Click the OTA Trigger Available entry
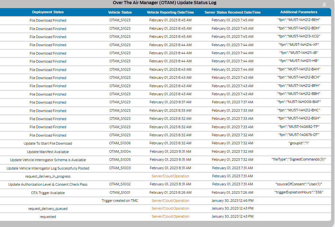The image size is (335, 227). pos(48,193)
